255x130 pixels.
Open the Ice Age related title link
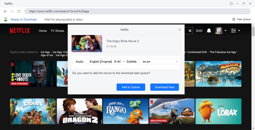point(45,52)
